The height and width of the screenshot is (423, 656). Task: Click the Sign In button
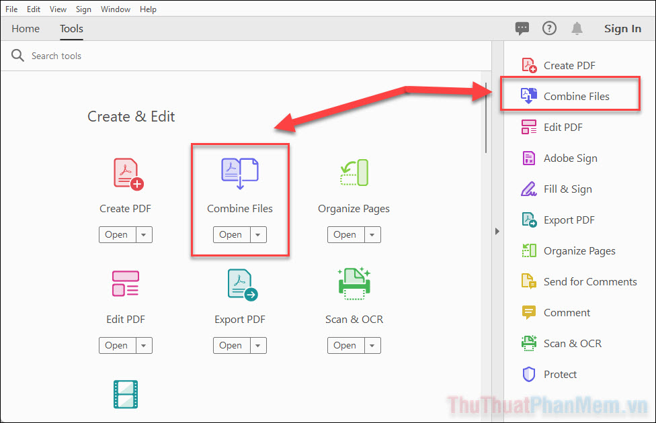click(622, 28)
